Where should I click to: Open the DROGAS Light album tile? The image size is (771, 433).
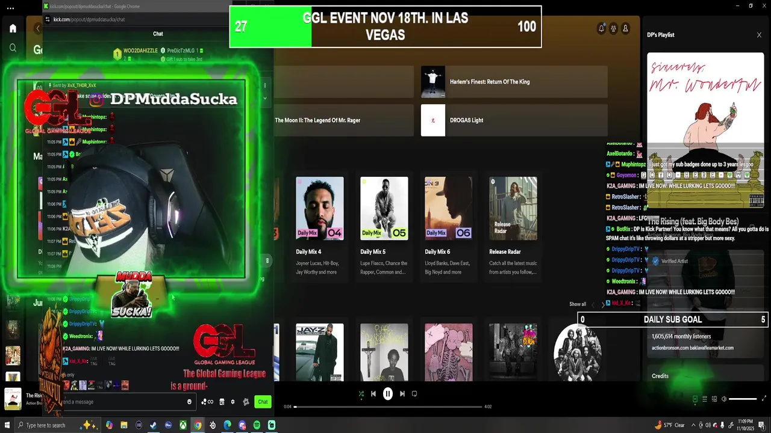coord(514,120)
